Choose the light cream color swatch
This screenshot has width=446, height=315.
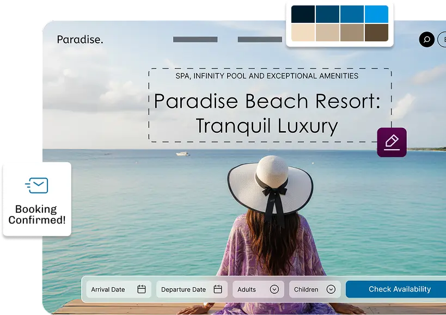(x=303, y=33)
